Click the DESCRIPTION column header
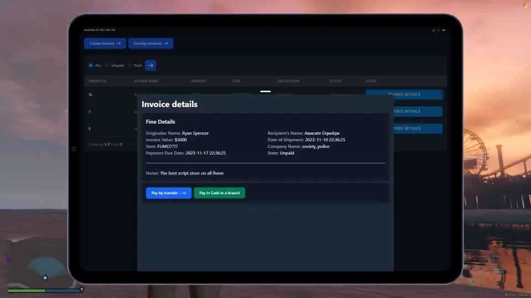This screenshot has width=531, height=298. [x=289, y=81]
